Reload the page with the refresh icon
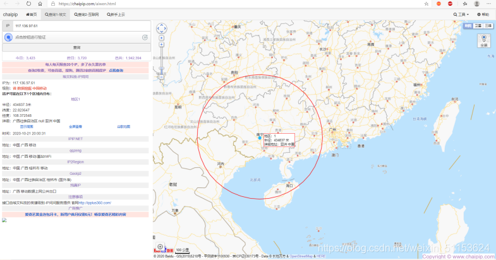 [x=29, y=4]
